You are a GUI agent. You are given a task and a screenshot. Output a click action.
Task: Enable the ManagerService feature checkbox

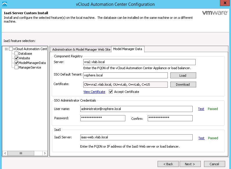pos(16,67)
